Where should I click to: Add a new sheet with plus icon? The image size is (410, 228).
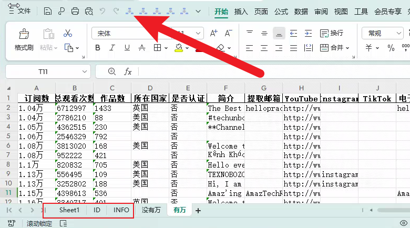[198, 211]
